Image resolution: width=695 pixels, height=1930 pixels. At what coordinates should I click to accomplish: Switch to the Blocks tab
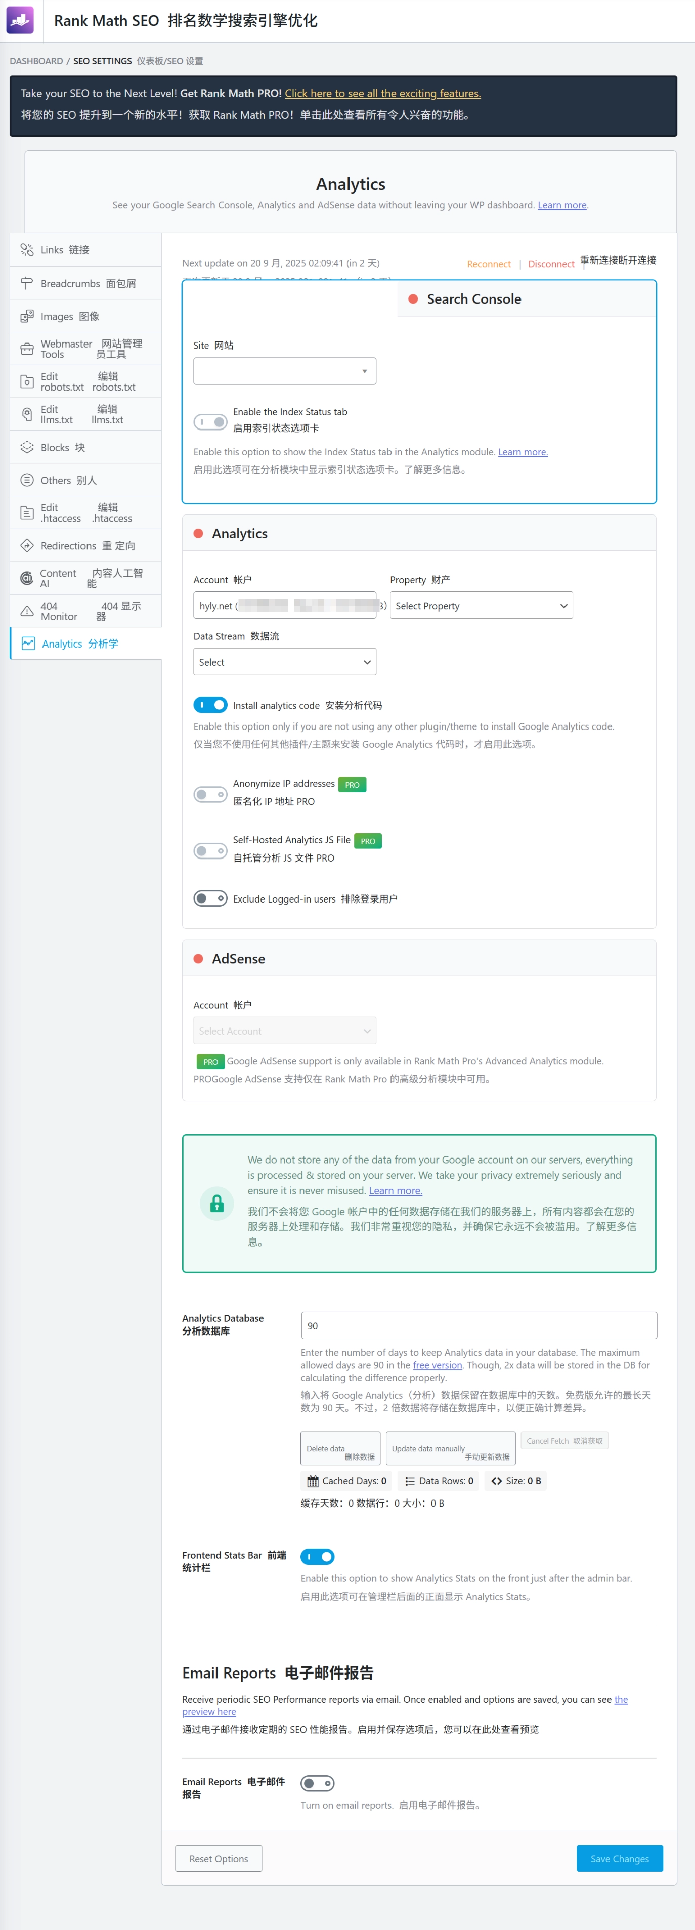click(x=85, y=447)
